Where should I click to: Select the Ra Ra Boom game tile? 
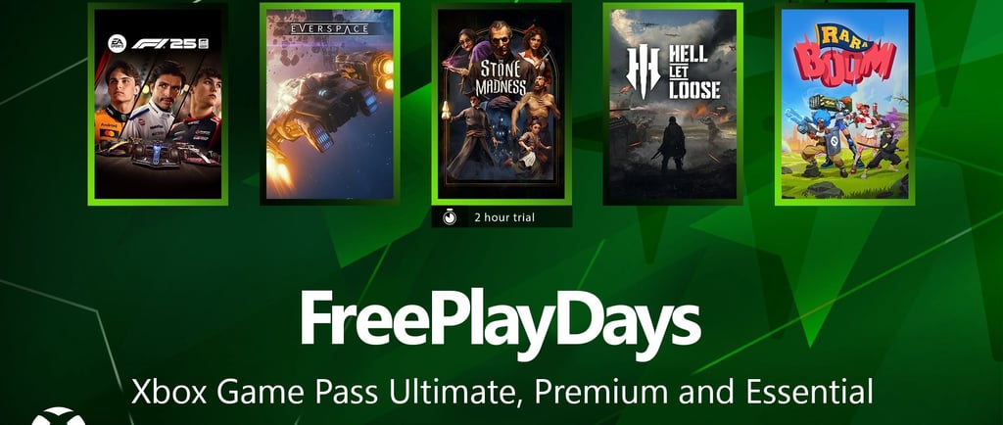[x=845, y=104]
